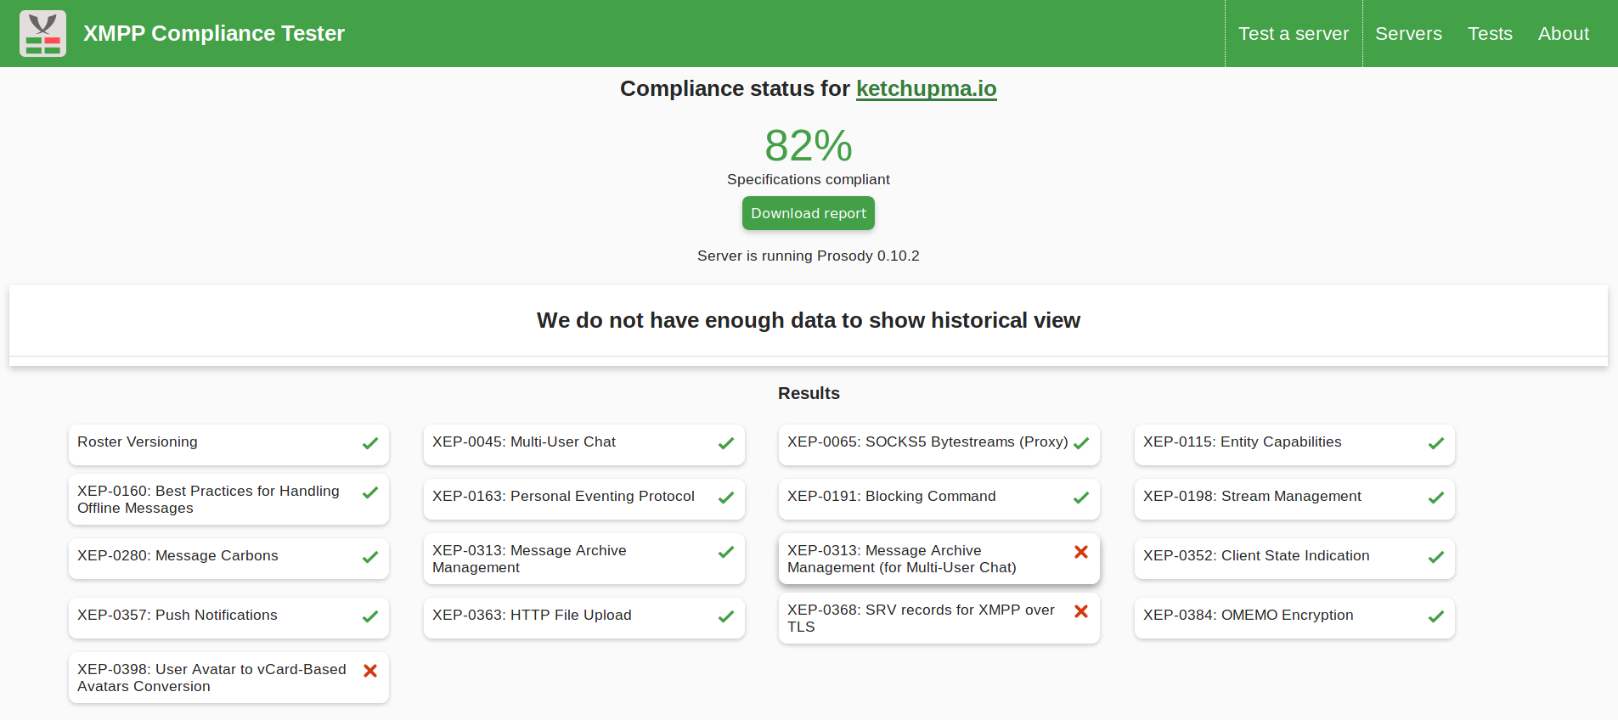Open XEP-0352: Client State Indication result
This screenshot has width=1618, height=720.
coord(1294,559)
